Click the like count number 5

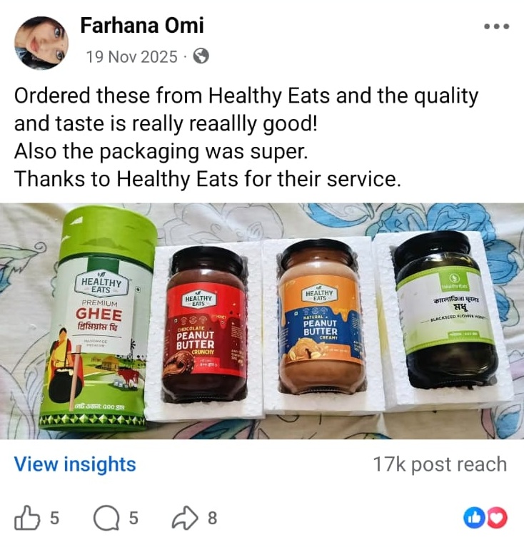click(54, 518)
